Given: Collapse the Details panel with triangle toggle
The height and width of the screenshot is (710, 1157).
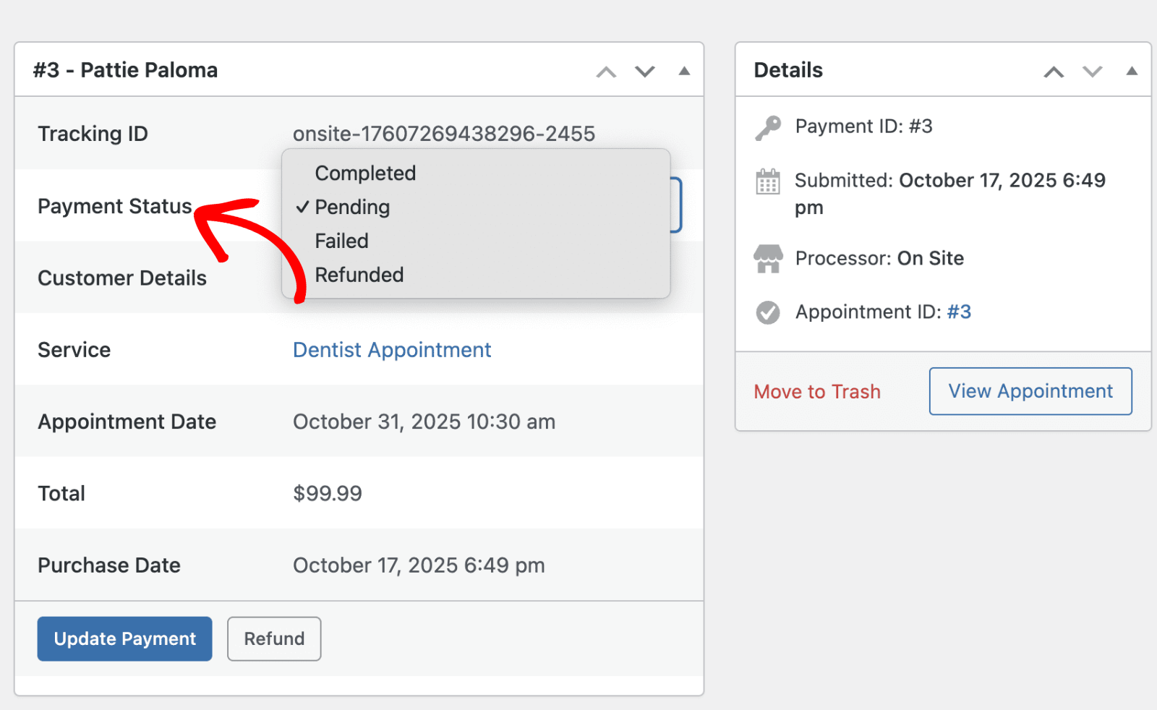Looking at the screenshot, I should click(x=1132, y=71).
